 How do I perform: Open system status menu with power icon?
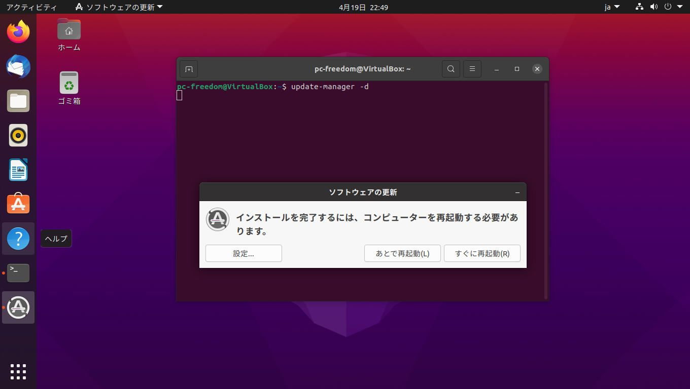(668, 7)
